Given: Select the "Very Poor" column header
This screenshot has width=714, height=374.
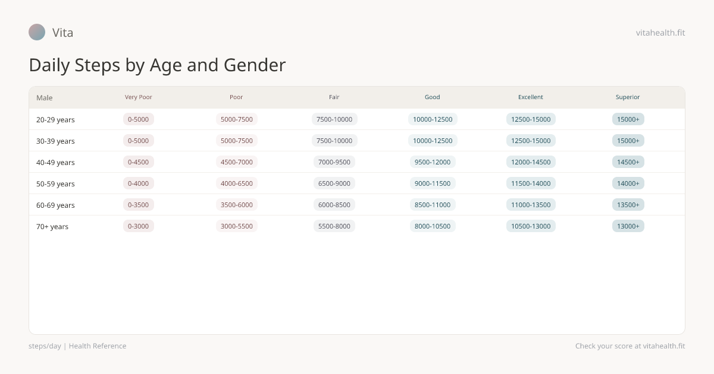Looking at the screenshot, I should coord(139,97).
